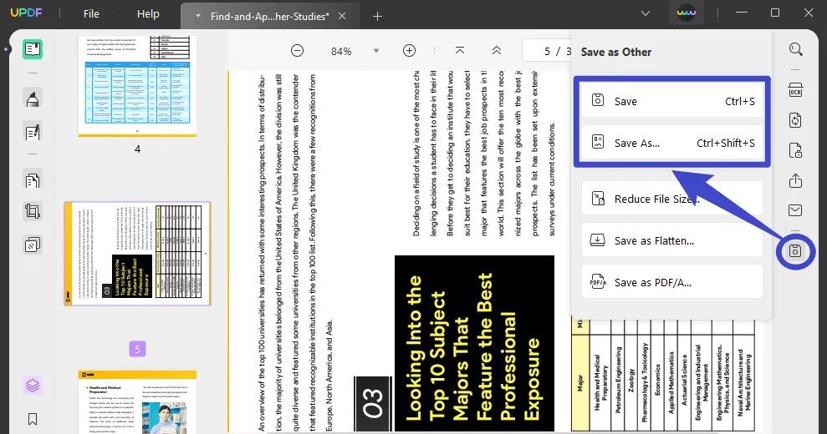Choose Save As... option
This screenshot has height=434, width=827.
[672, 143]
